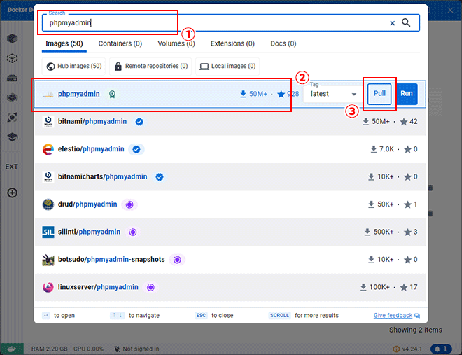Click verified badge next to bitnamicharts/phpmyadmin
This screenshot has width=462, height=355.
(x=160, y=177)
